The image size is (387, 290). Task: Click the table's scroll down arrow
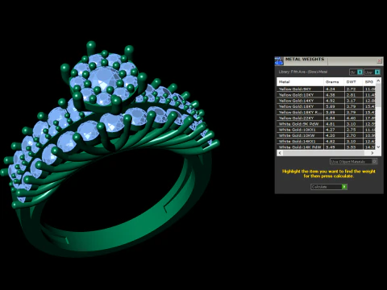(378, 147)
